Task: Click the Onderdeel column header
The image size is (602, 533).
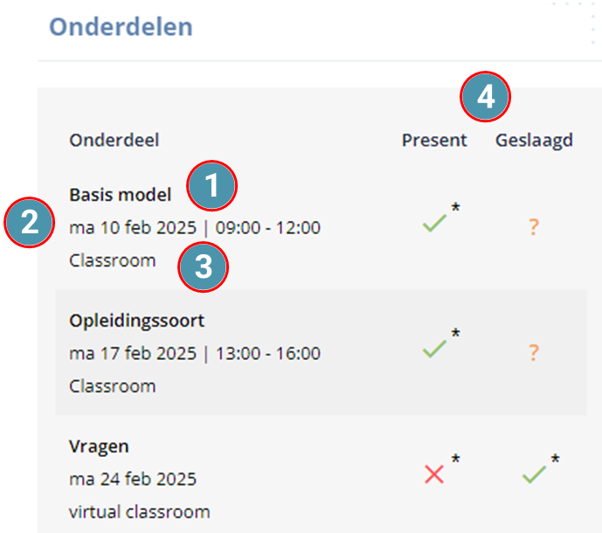Action: click(114, 140)
